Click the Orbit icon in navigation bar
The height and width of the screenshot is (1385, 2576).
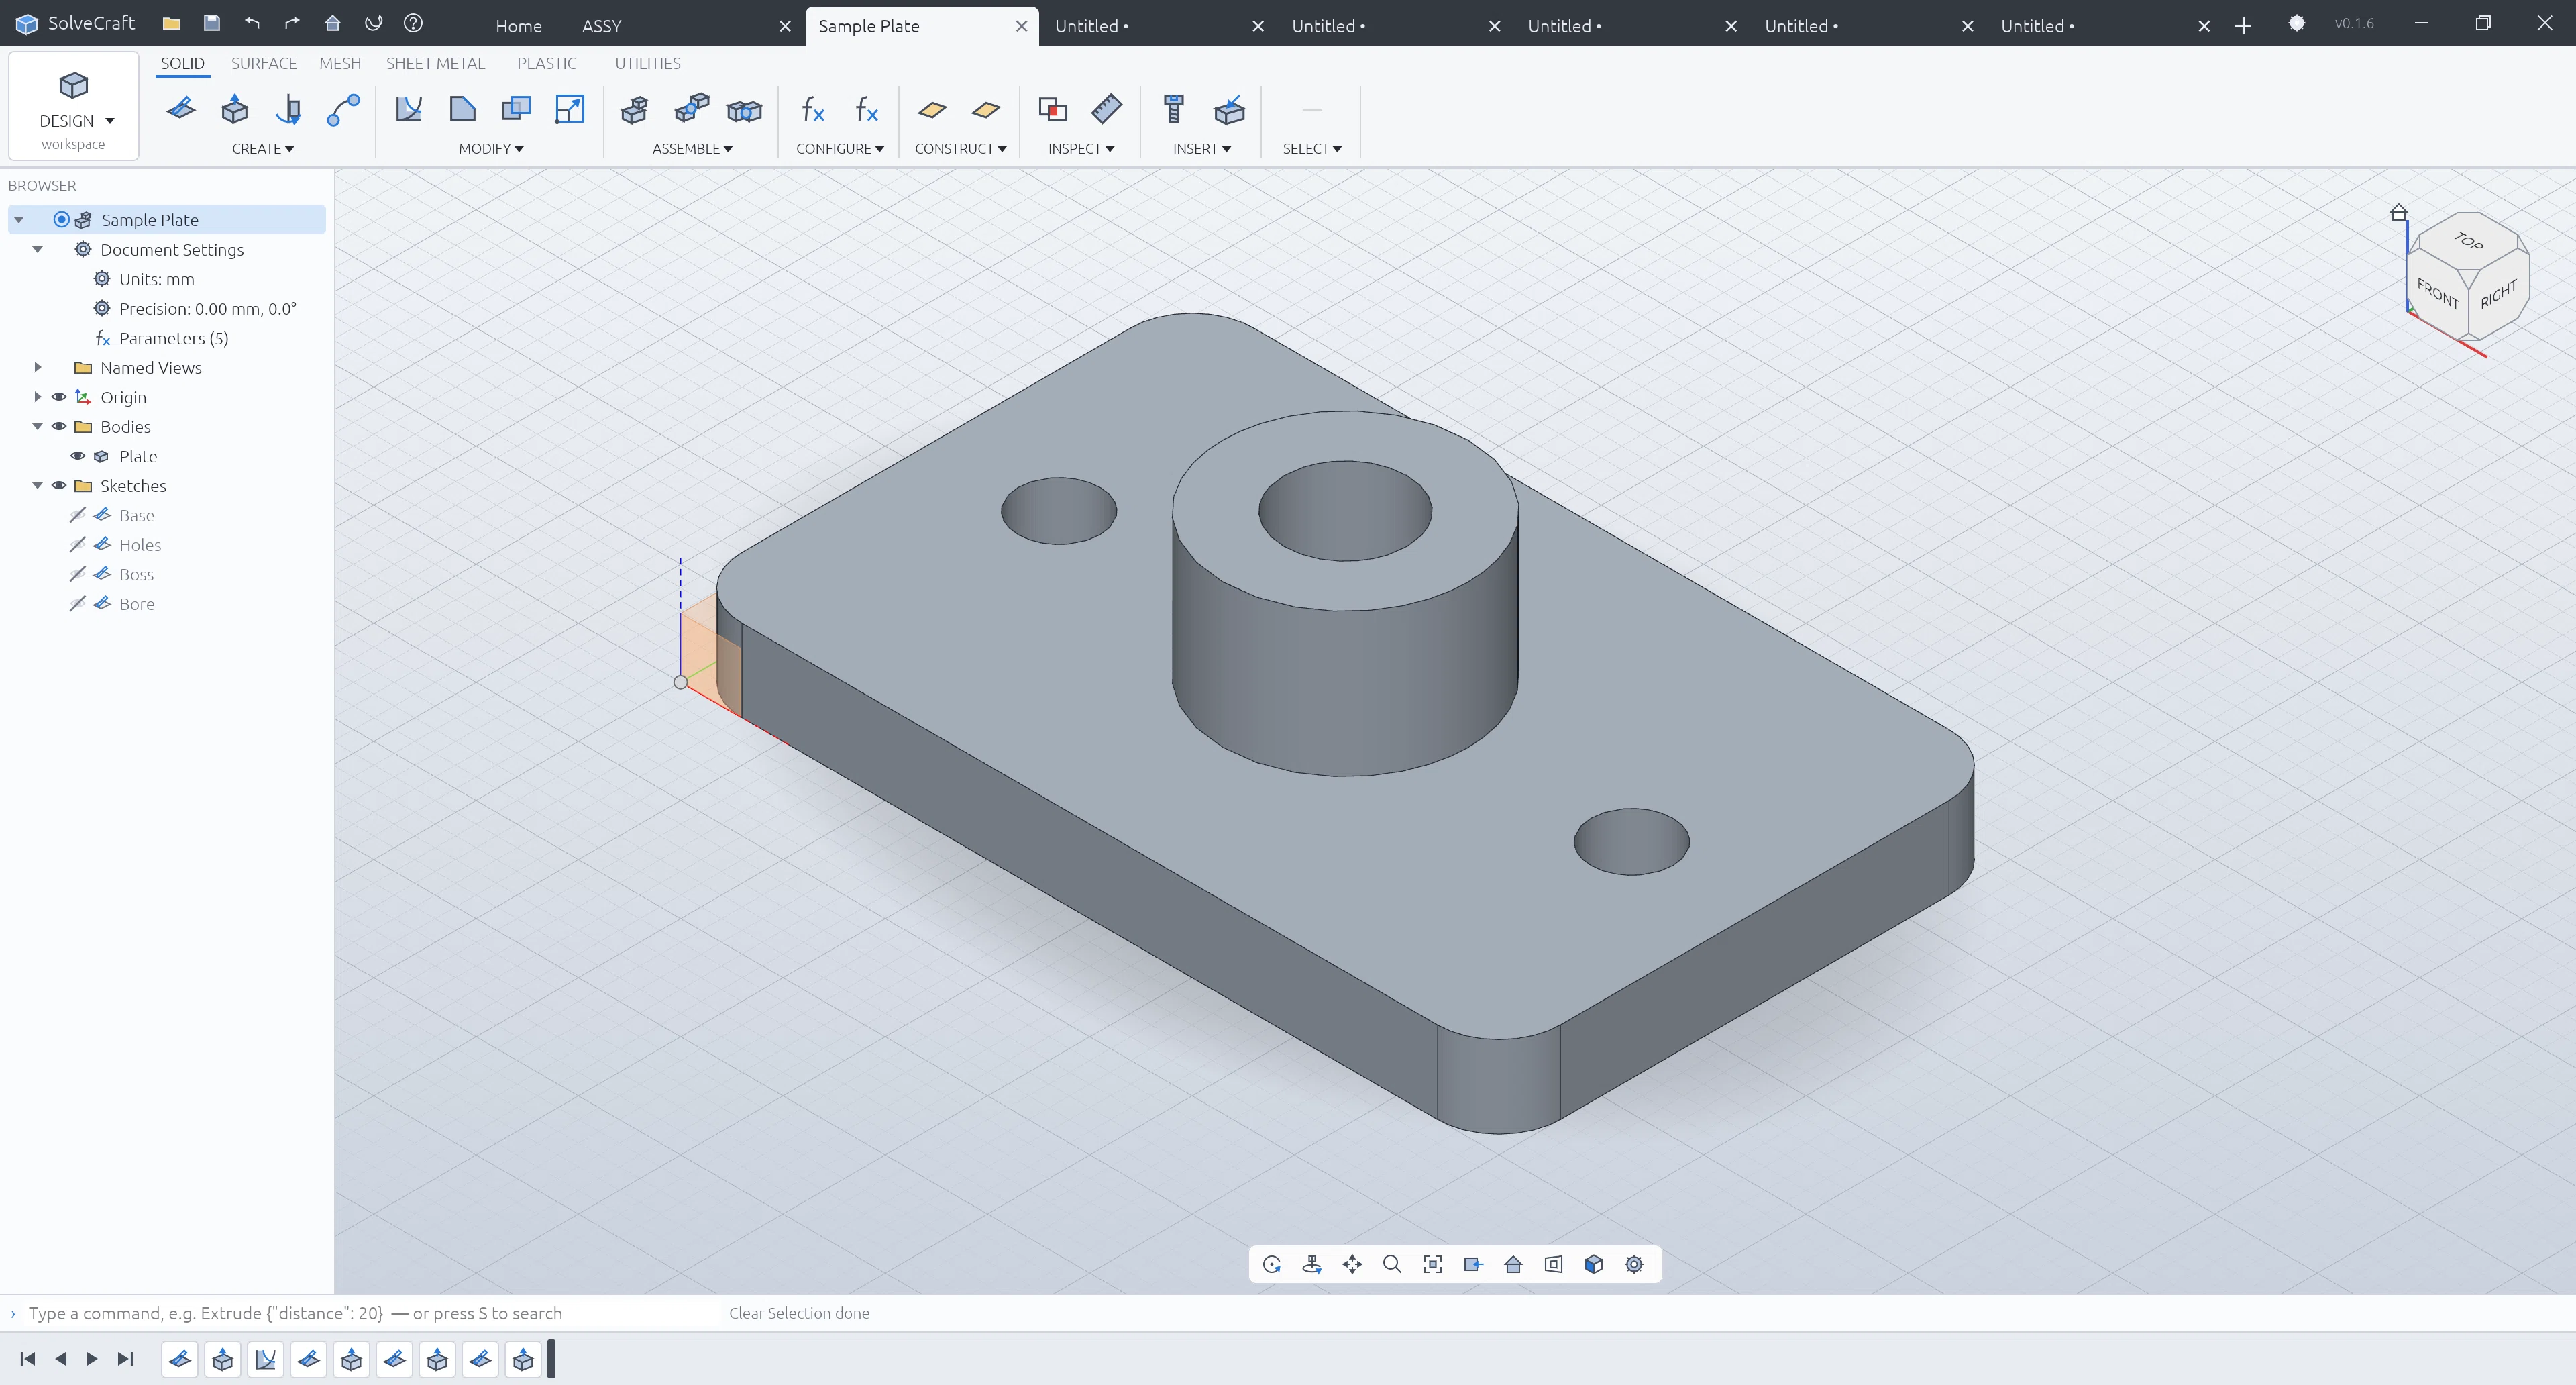tap(1272, 1264)
